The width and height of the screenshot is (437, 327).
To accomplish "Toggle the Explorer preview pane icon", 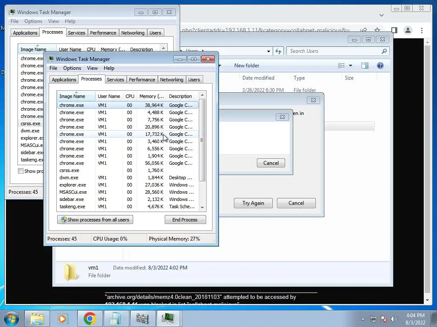I will coord(364,65).
